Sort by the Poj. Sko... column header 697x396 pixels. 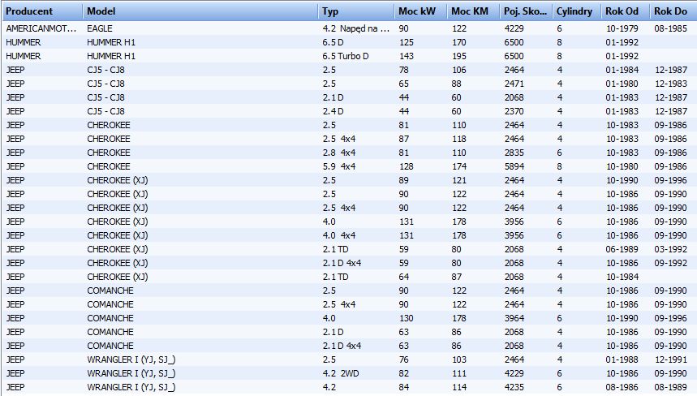526,11
